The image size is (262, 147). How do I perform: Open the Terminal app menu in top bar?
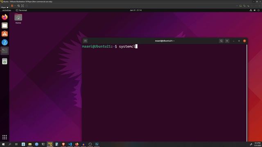point(21,10)
